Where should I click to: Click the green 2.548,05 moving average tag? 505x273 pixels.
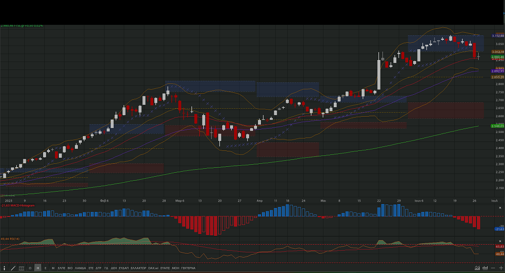(x=498, y=126)
